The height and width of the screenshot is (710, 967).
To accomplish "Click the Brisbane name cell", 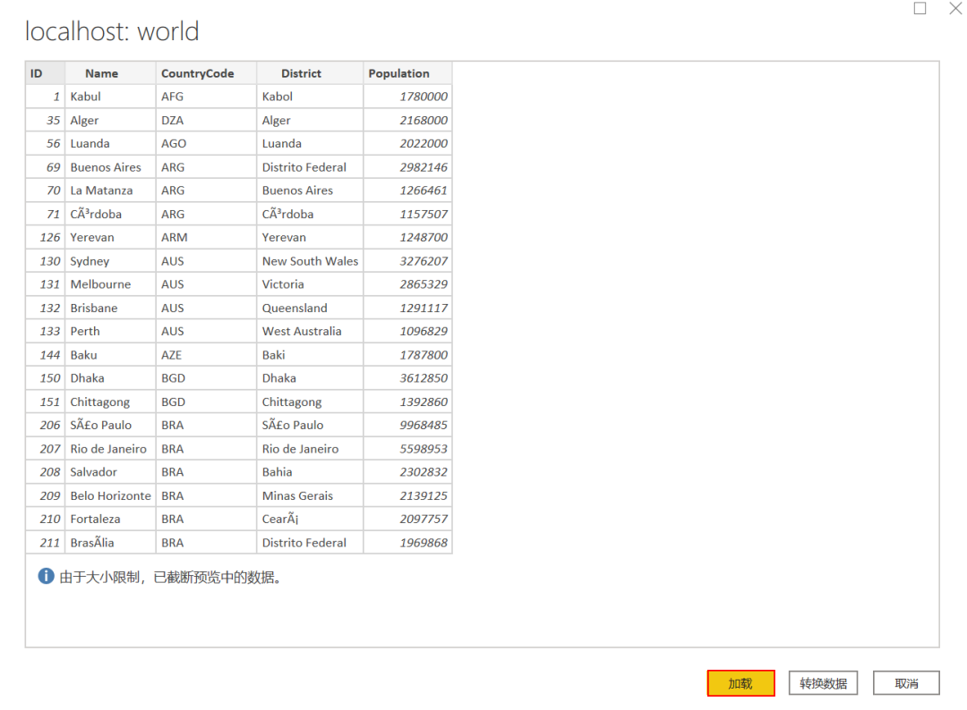I will pos(110,308).
